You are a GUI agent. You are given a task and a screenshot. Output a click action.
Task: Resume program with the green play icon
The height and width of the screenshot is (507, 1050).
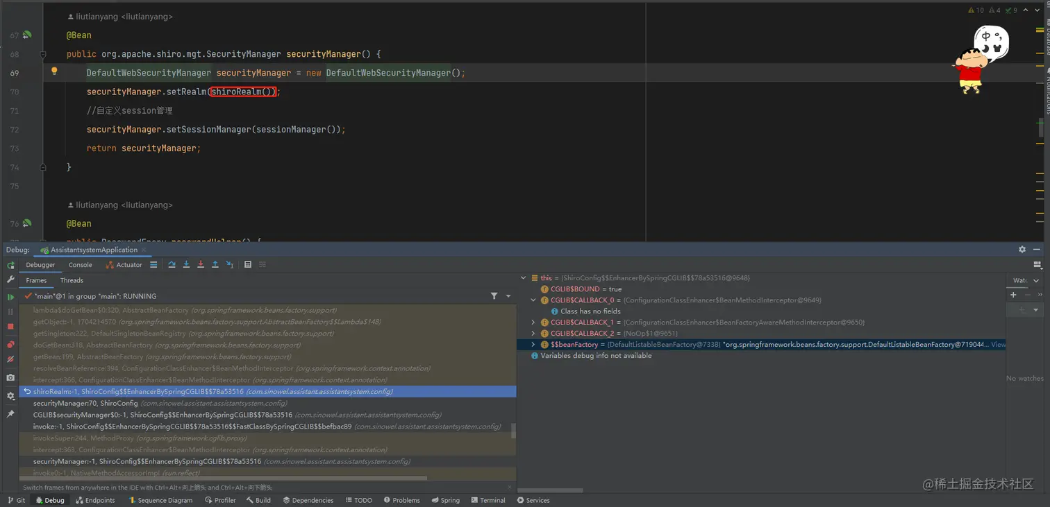pos(10,297)
